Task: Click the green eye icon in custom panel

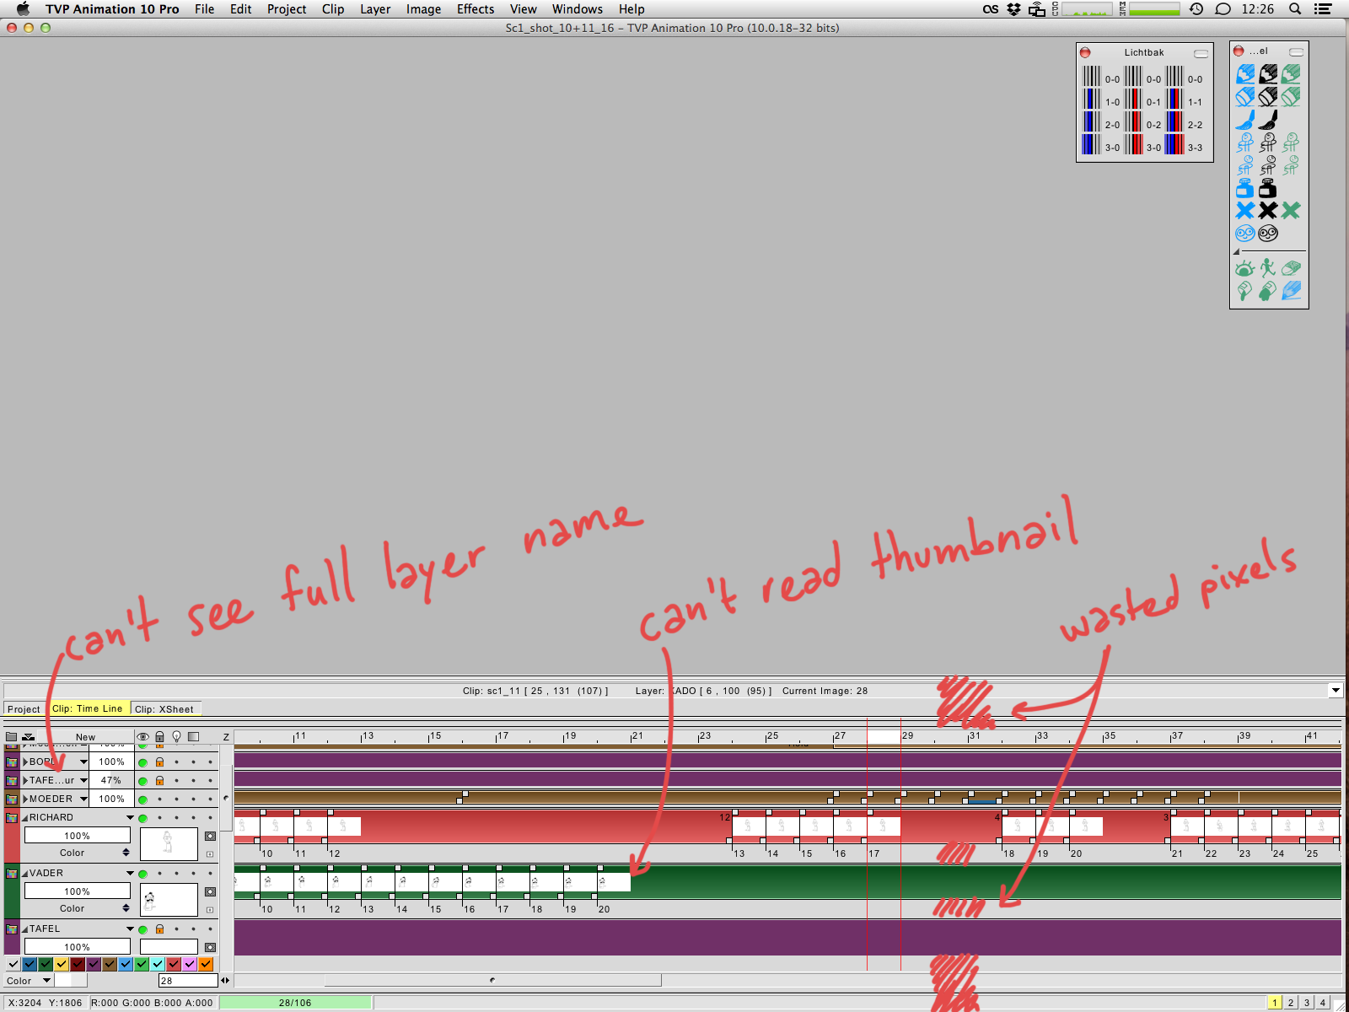Action: pos(1245,269)
